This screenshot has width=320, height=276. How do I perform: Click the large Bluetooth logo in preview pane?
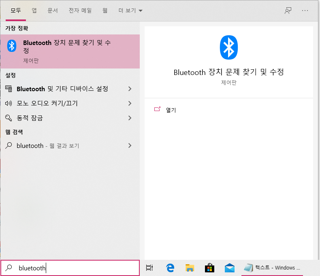click(229, 47)
